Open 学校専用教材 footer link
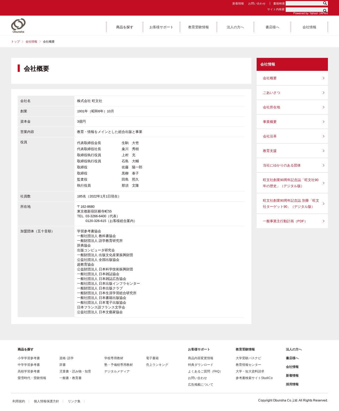This screenshot has width=339, height=411. 114,358
